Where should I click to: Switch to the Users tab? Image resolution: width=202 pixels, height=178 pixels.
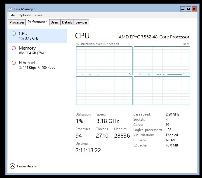point(55,22)
